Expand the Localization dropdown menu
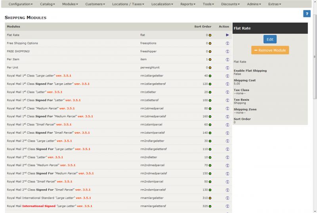Viewport: 317px width, 213px height. coord(162,4)
